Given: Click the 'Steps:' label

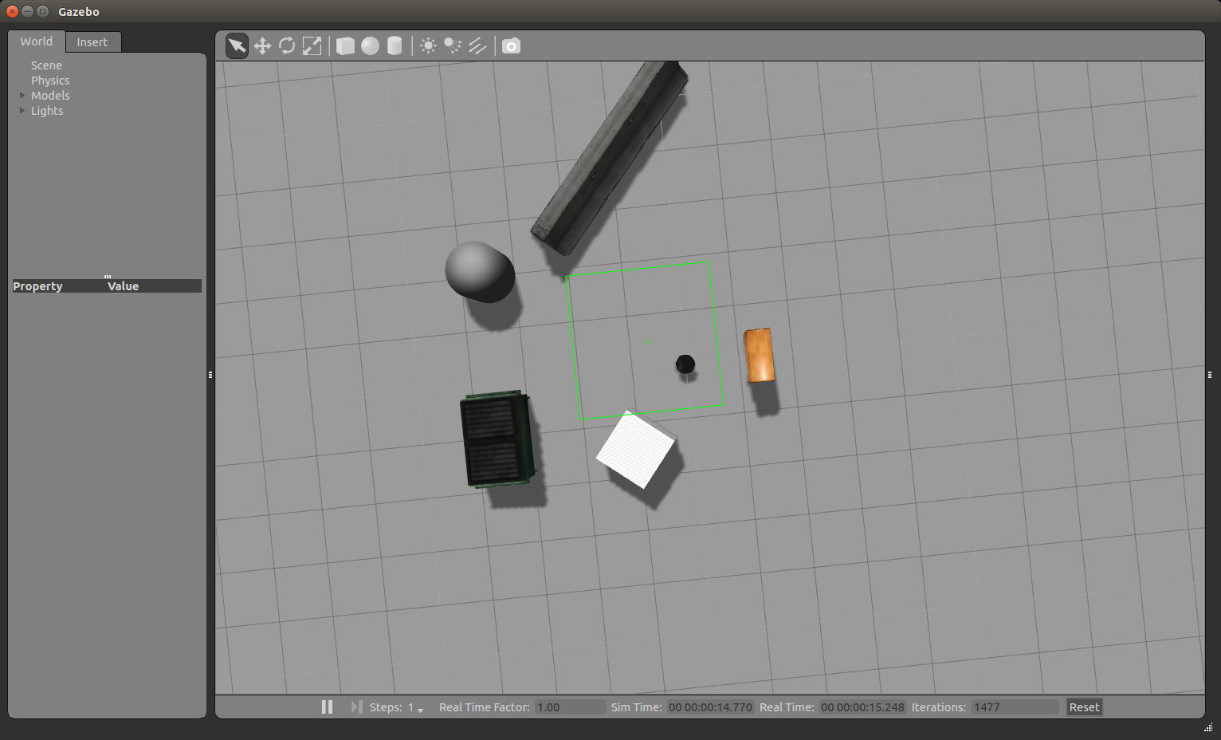Looking at the screenshot, I should point(386,707).
